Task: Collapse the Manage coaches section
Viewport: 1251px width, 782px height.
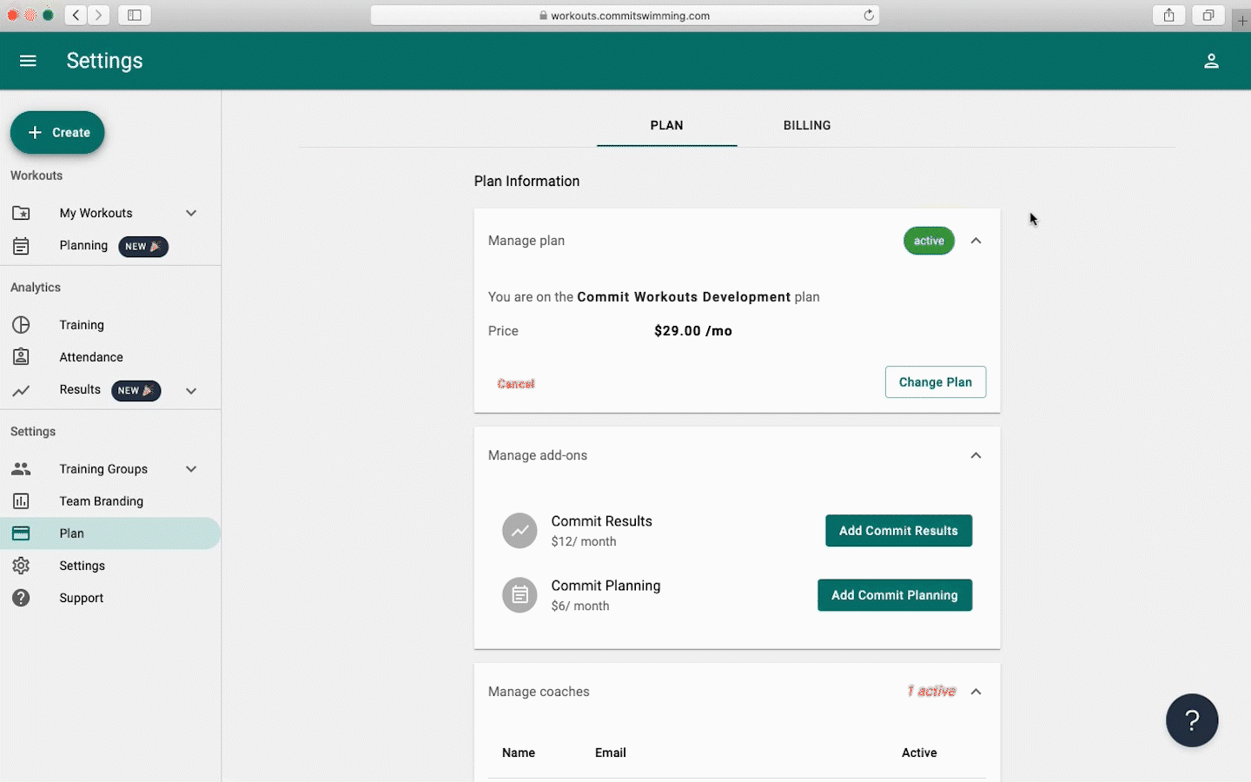Action: pyautogui.click(x=976, y=692)
